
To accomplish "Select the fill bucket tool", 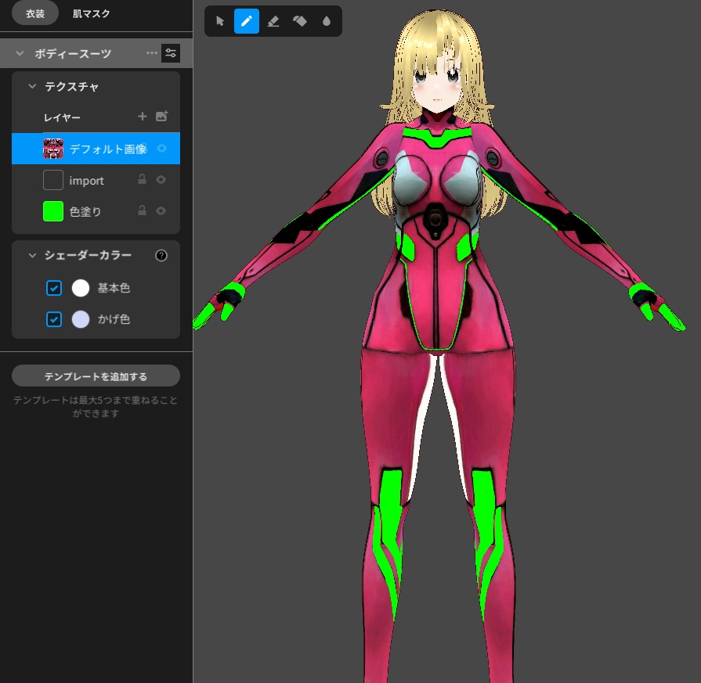I will 299,21.
